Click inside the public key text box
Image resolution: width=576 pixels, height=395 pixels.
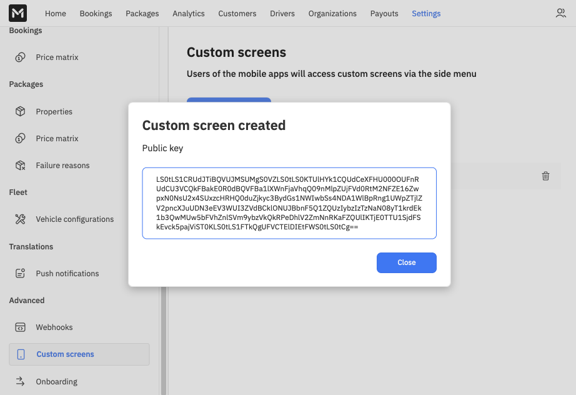[289, 203]
